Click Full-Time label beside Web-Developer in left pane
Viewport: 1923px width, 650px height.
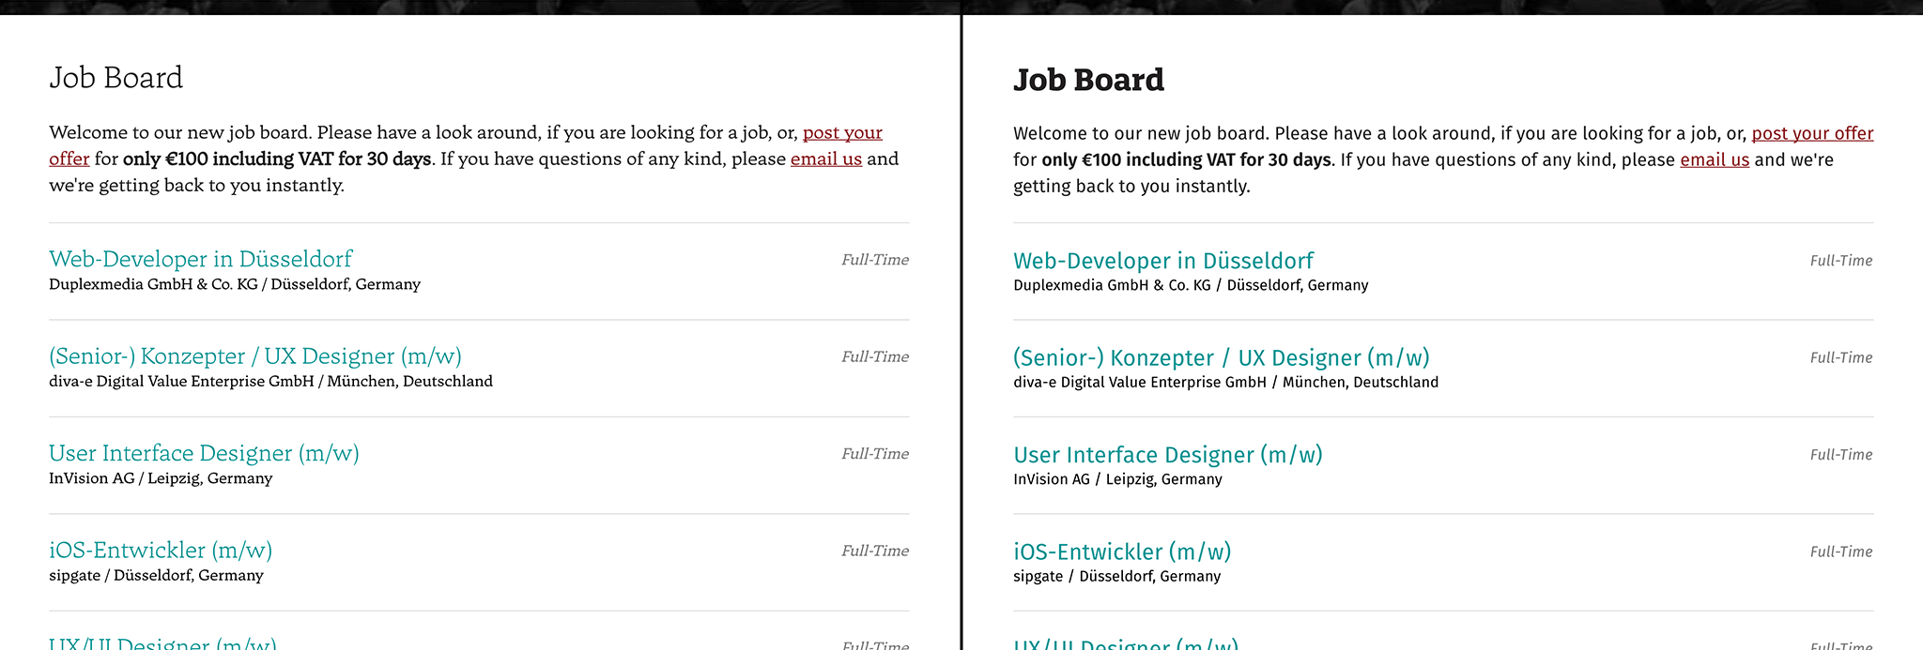pos(874,260)
